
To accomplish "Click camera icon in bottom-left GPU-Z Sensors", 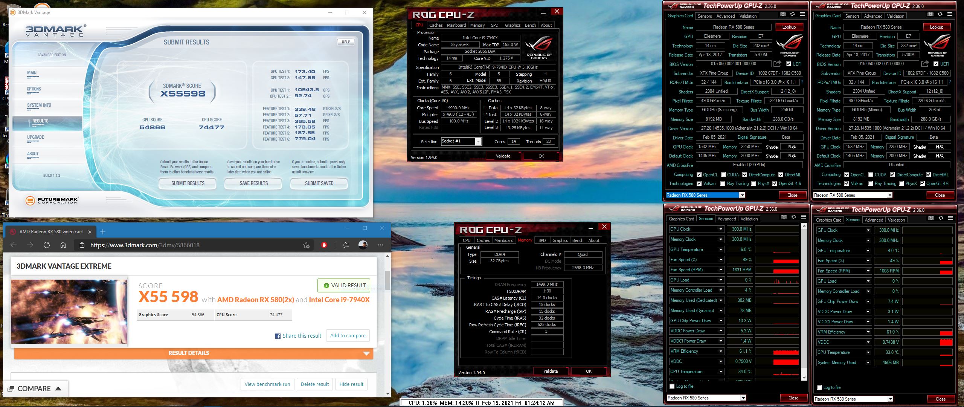I will click(x=784, y=217).
